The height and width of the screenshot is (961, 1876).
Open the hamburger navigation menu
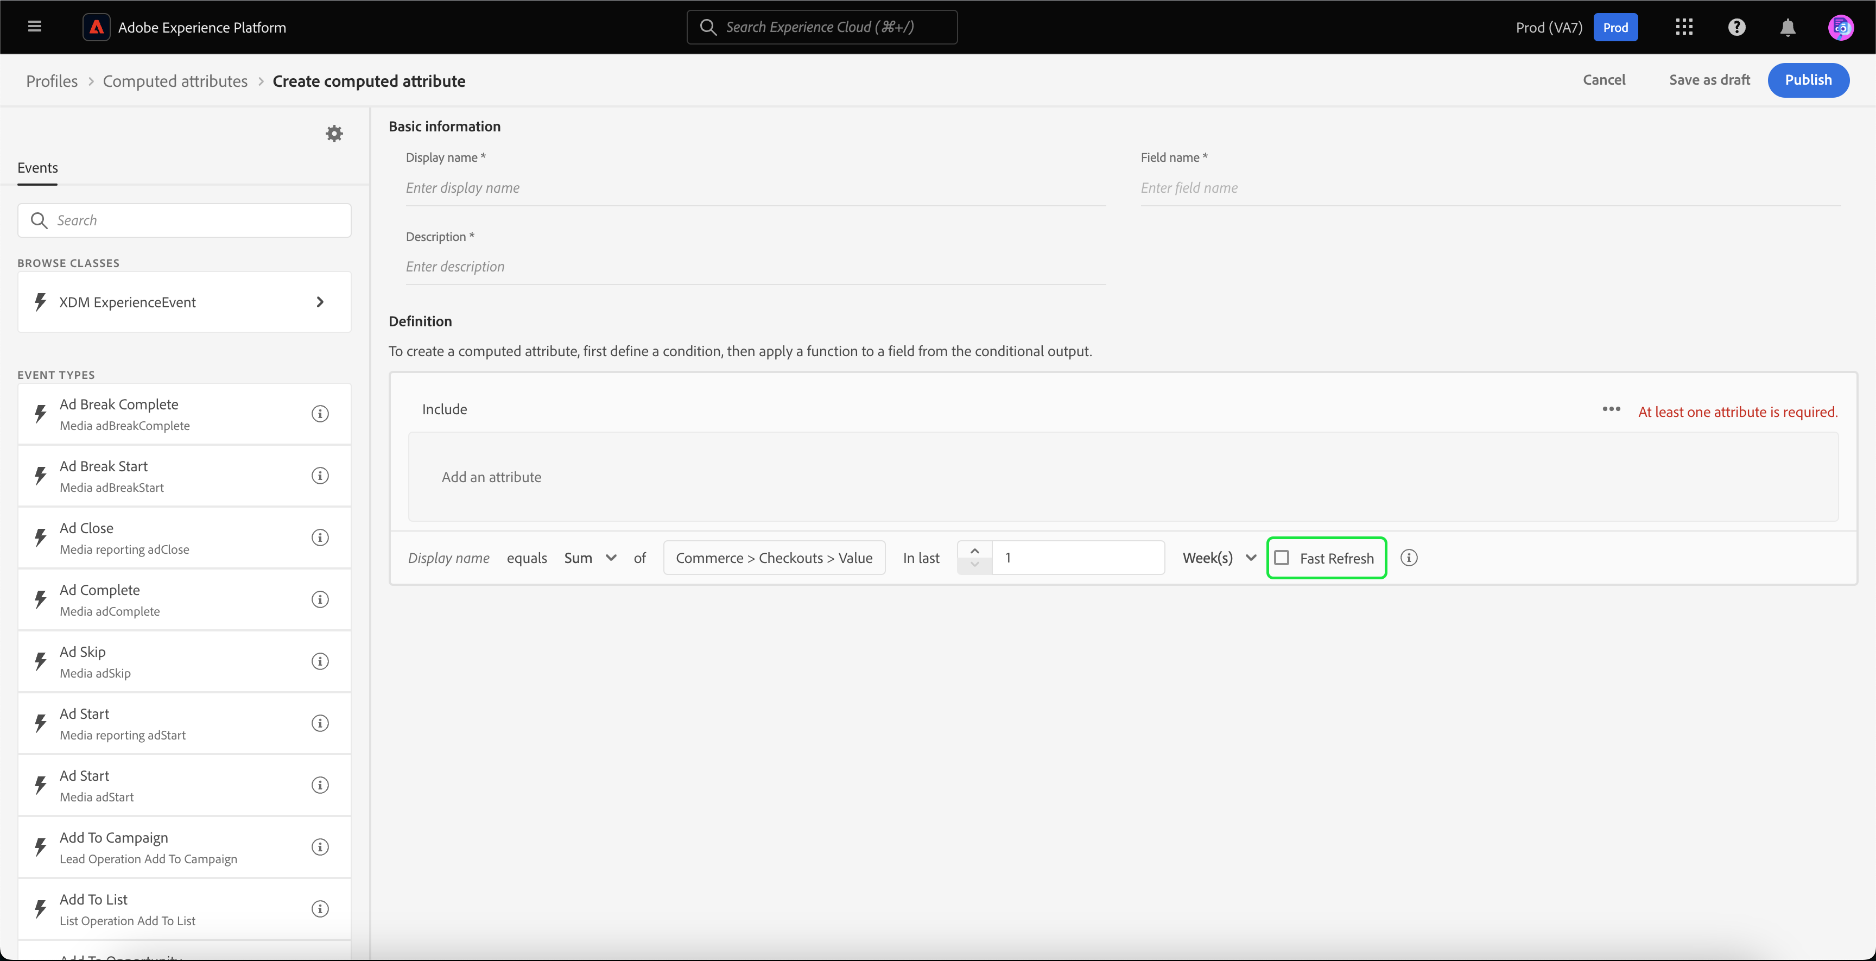point(34,27)
